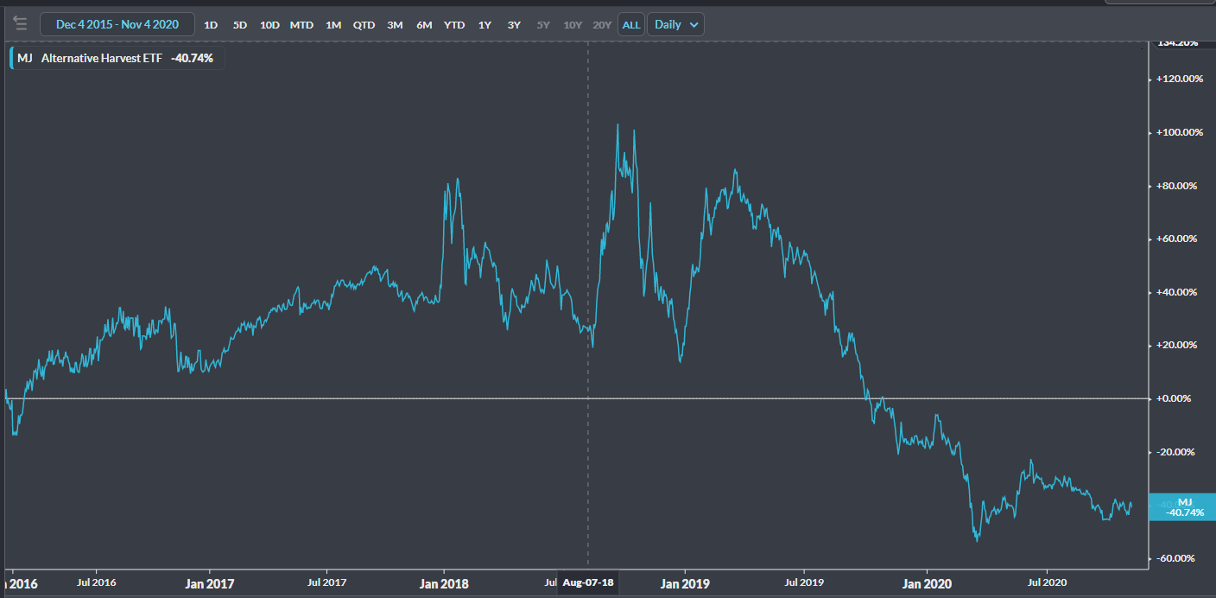Switch to the 3M range

(395, 25)
